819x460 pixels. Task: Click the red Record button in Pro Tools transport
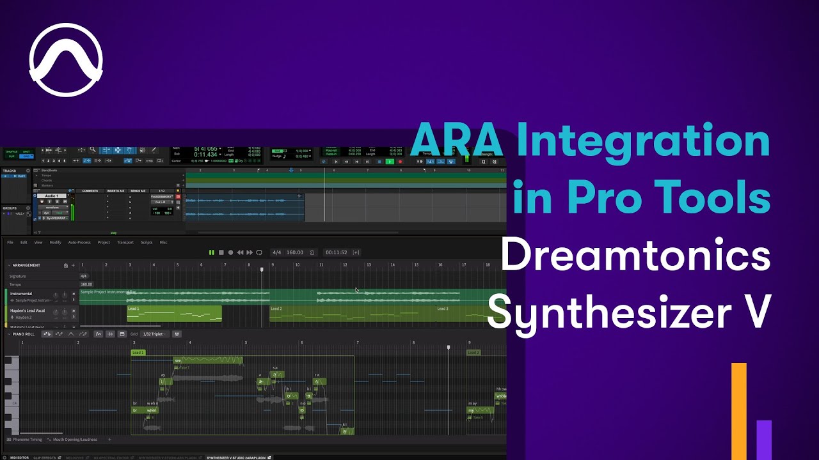[401, 162]
